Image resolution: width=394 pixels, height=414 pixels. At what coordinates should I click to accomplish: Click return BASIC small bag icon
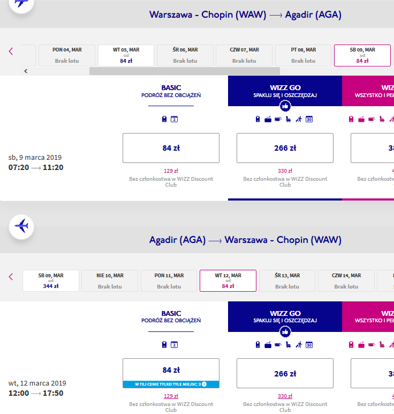click(164, 345)
